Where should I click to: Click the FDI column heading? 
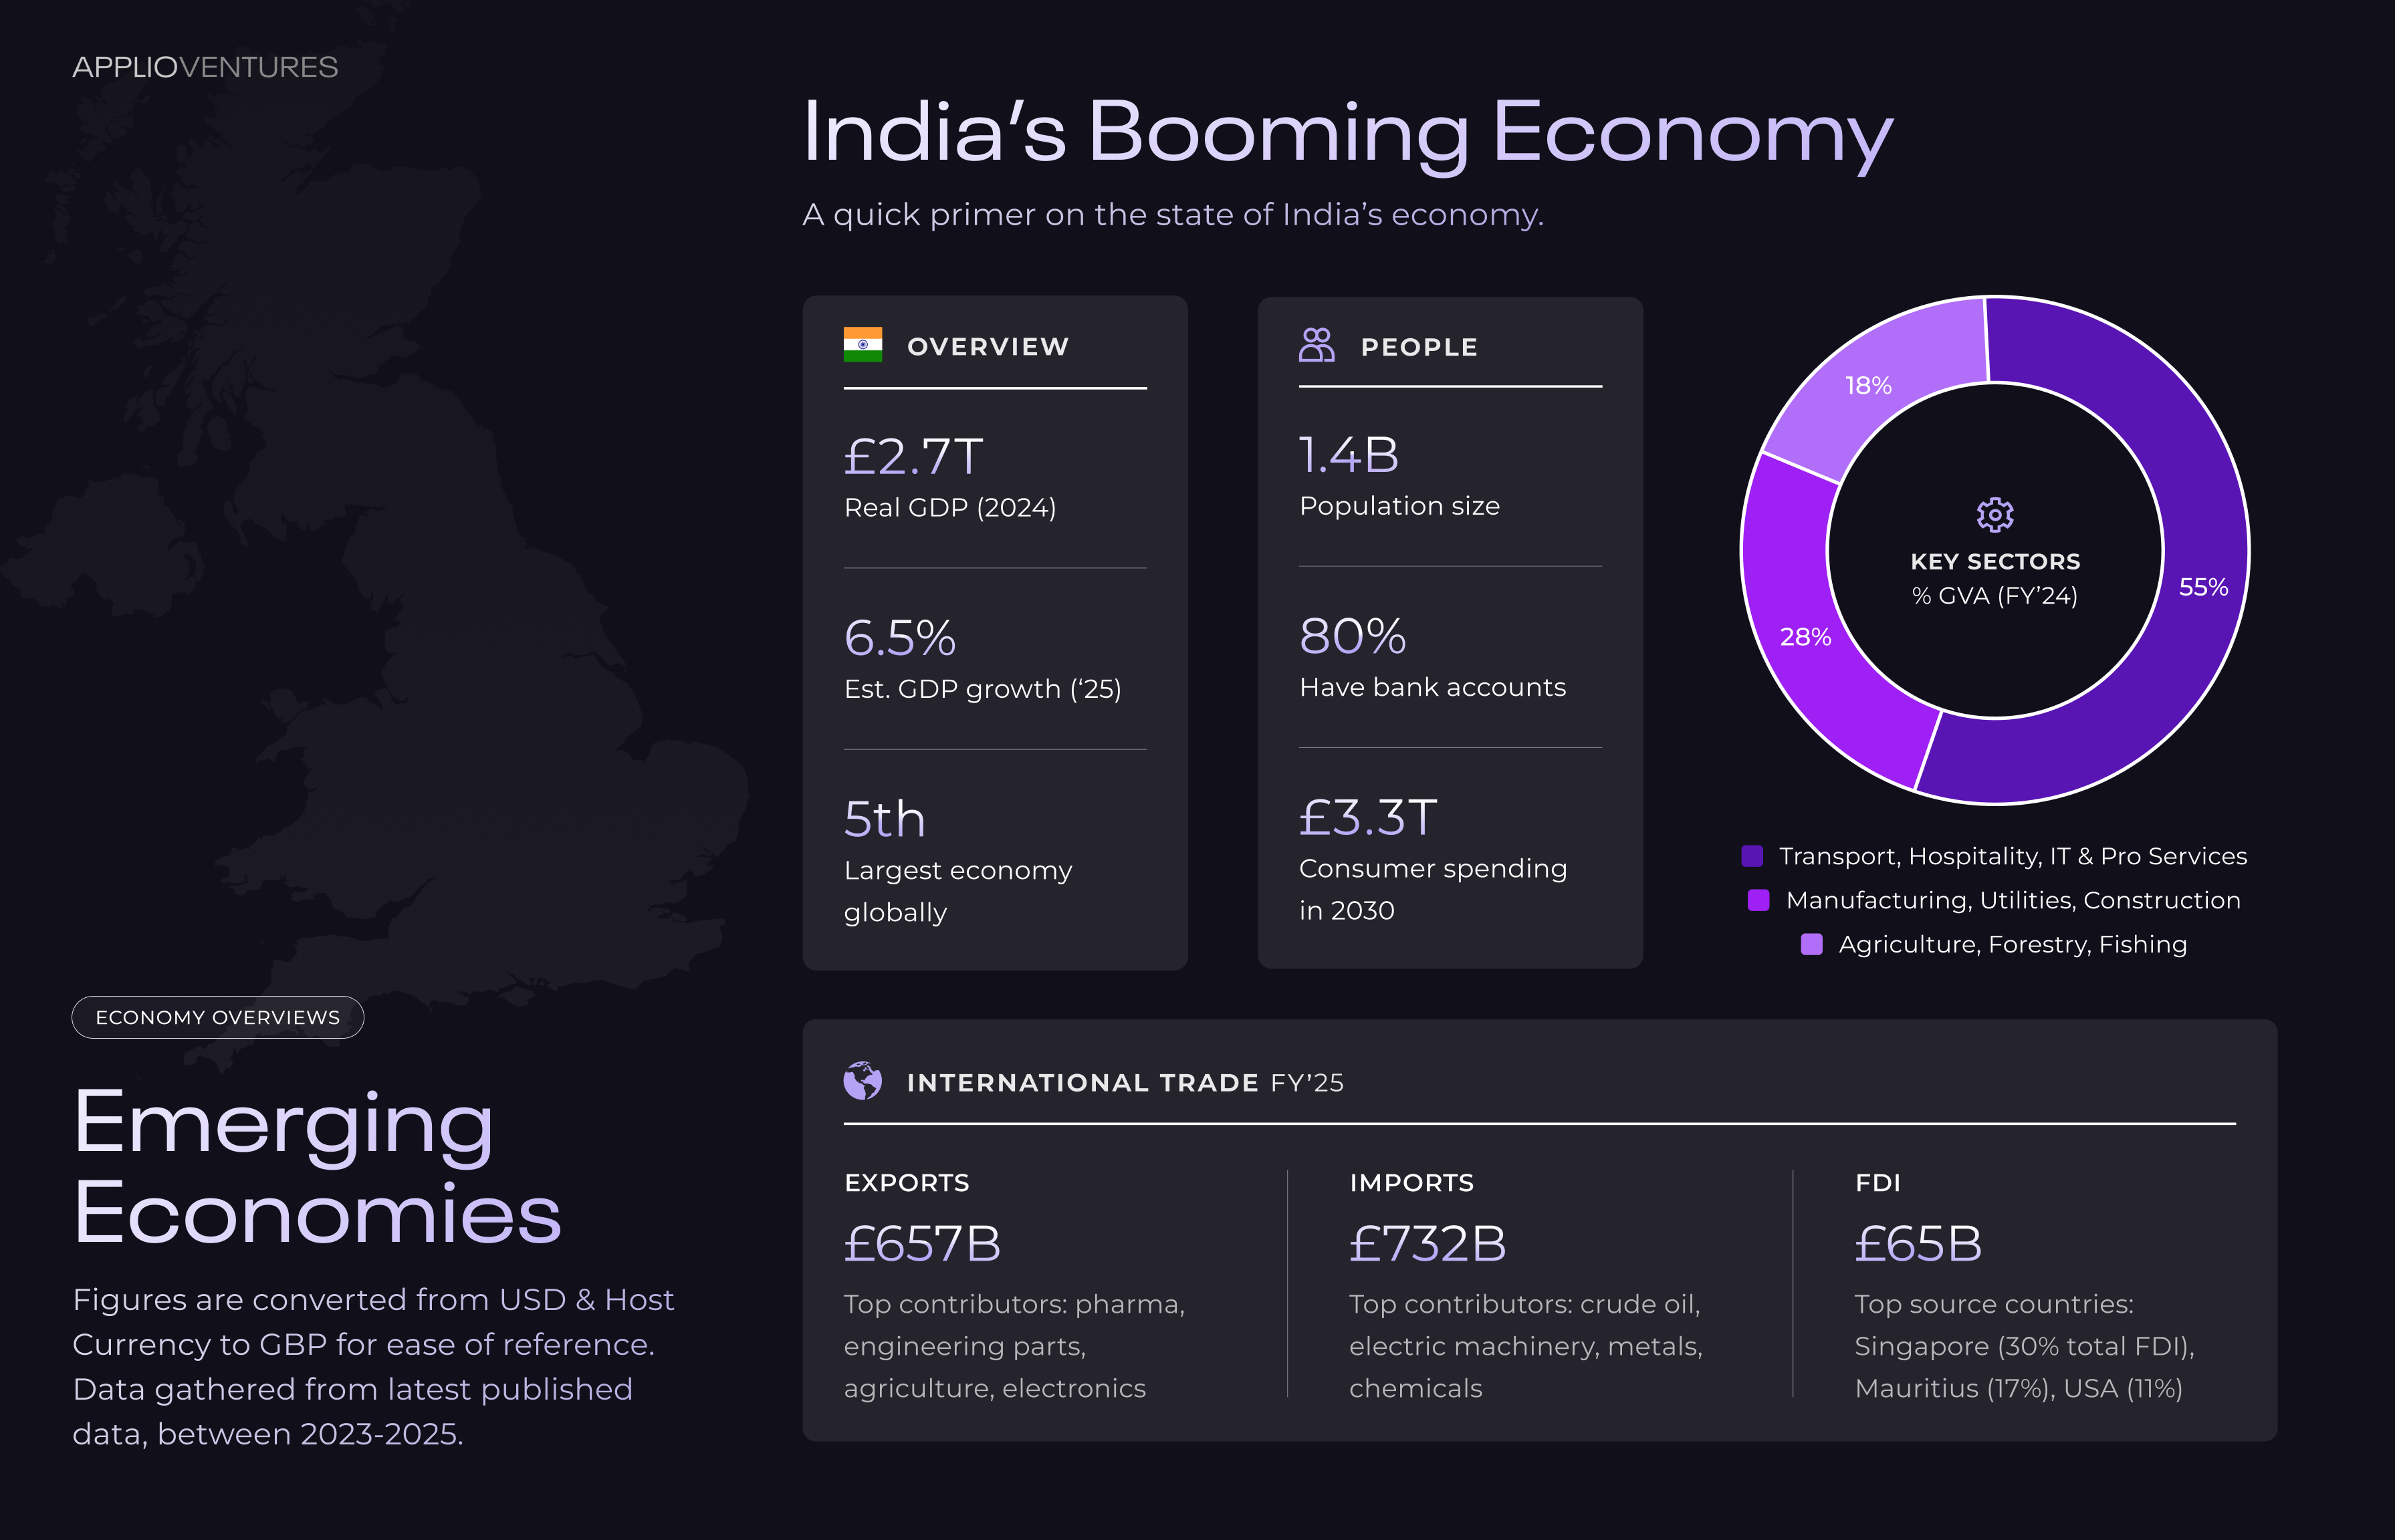[x=1877, y=1183]
